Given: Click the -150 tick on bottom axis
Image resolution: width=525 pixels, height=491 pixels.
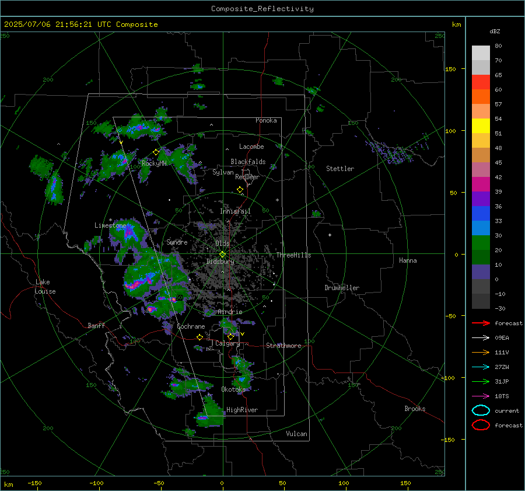Looking at the screenshot, I should click(x=34, y=483).
